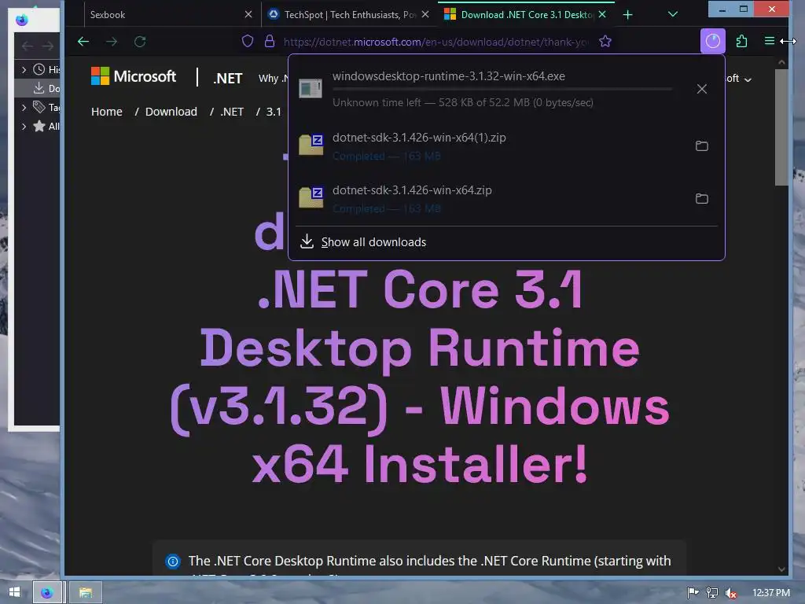Open the network tray icon
The image size is (805, 604).
[x=712, y=593]
